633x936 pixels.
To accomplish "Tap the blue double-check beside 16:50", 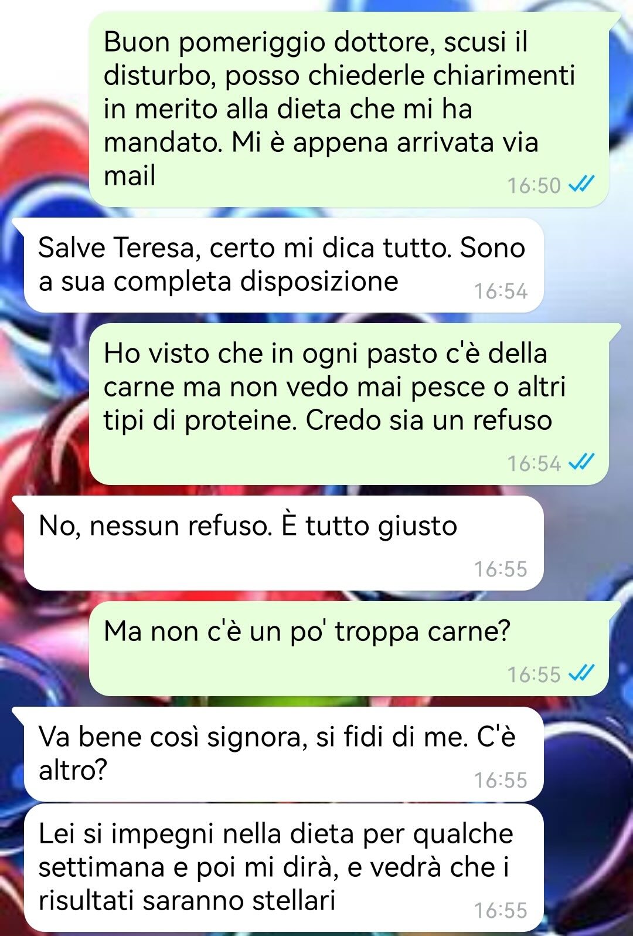I will (582, 185).
